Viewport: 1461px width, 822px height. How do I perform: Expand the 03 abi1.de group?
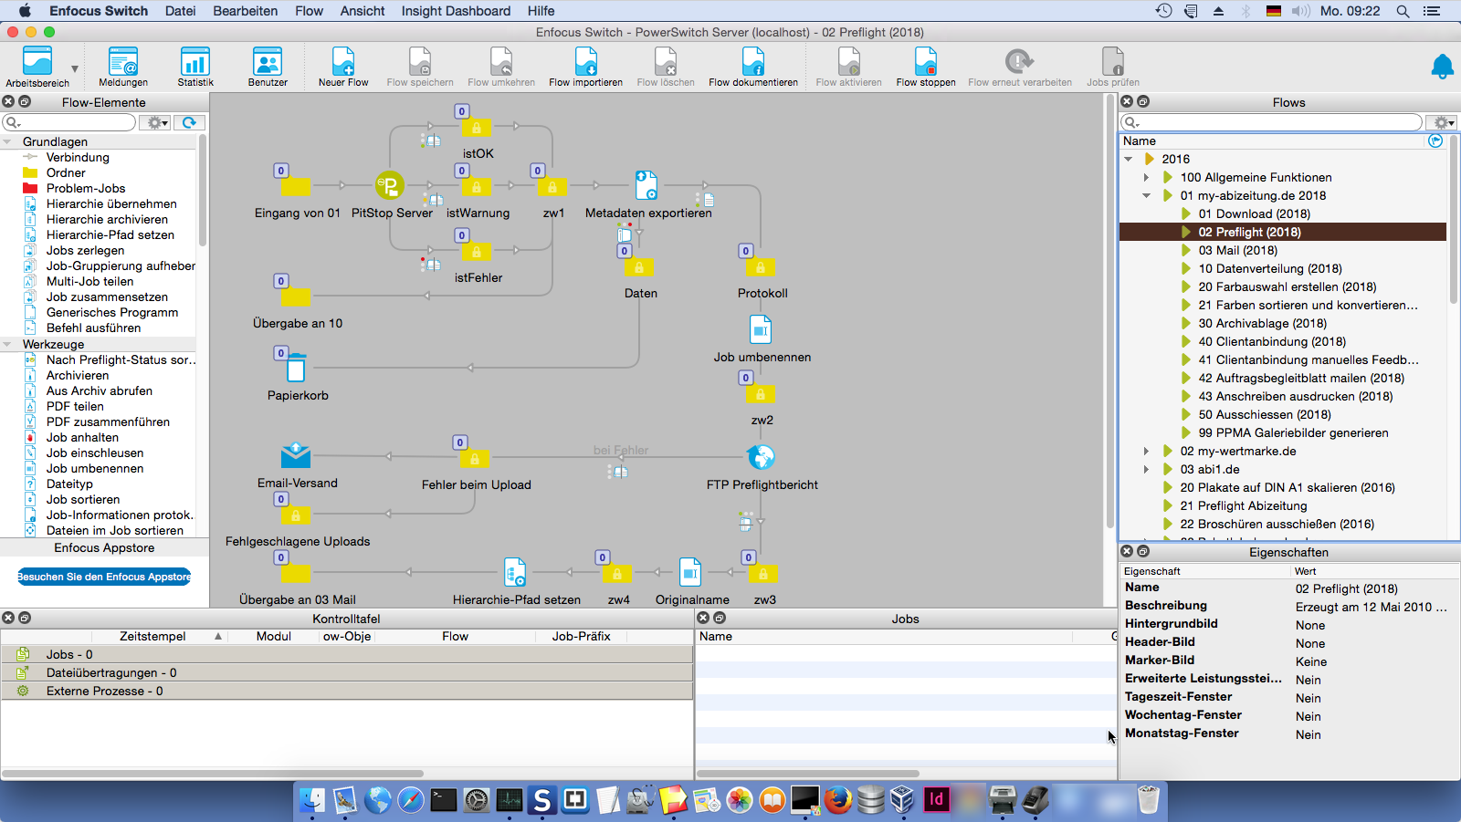(x=1147, y=469)
